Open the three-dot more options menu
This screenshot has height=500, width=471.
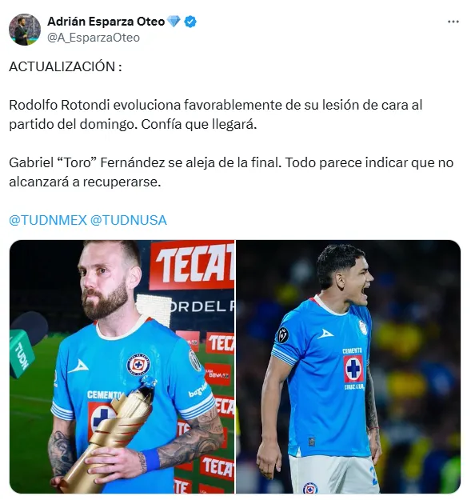pyautogui.click(x=453, y=22)
